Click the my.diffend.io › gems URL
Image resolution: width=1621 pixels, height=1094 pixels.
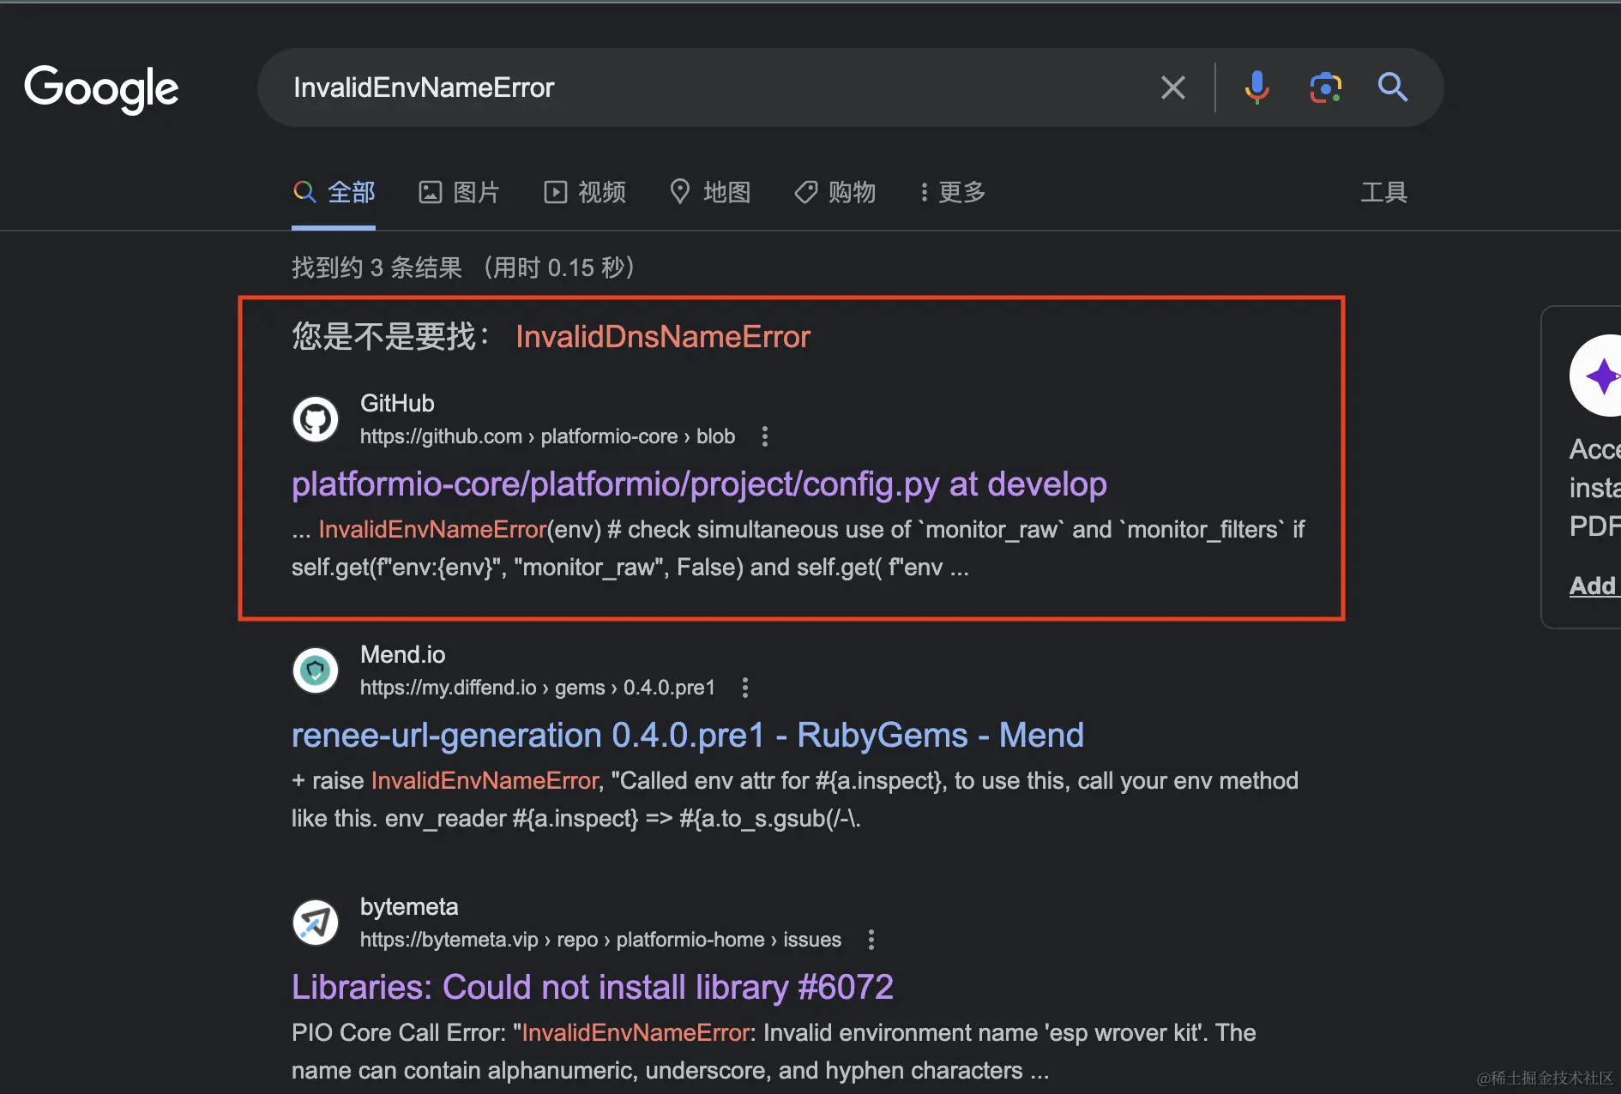pyautogui.click(x=538, y=688)
